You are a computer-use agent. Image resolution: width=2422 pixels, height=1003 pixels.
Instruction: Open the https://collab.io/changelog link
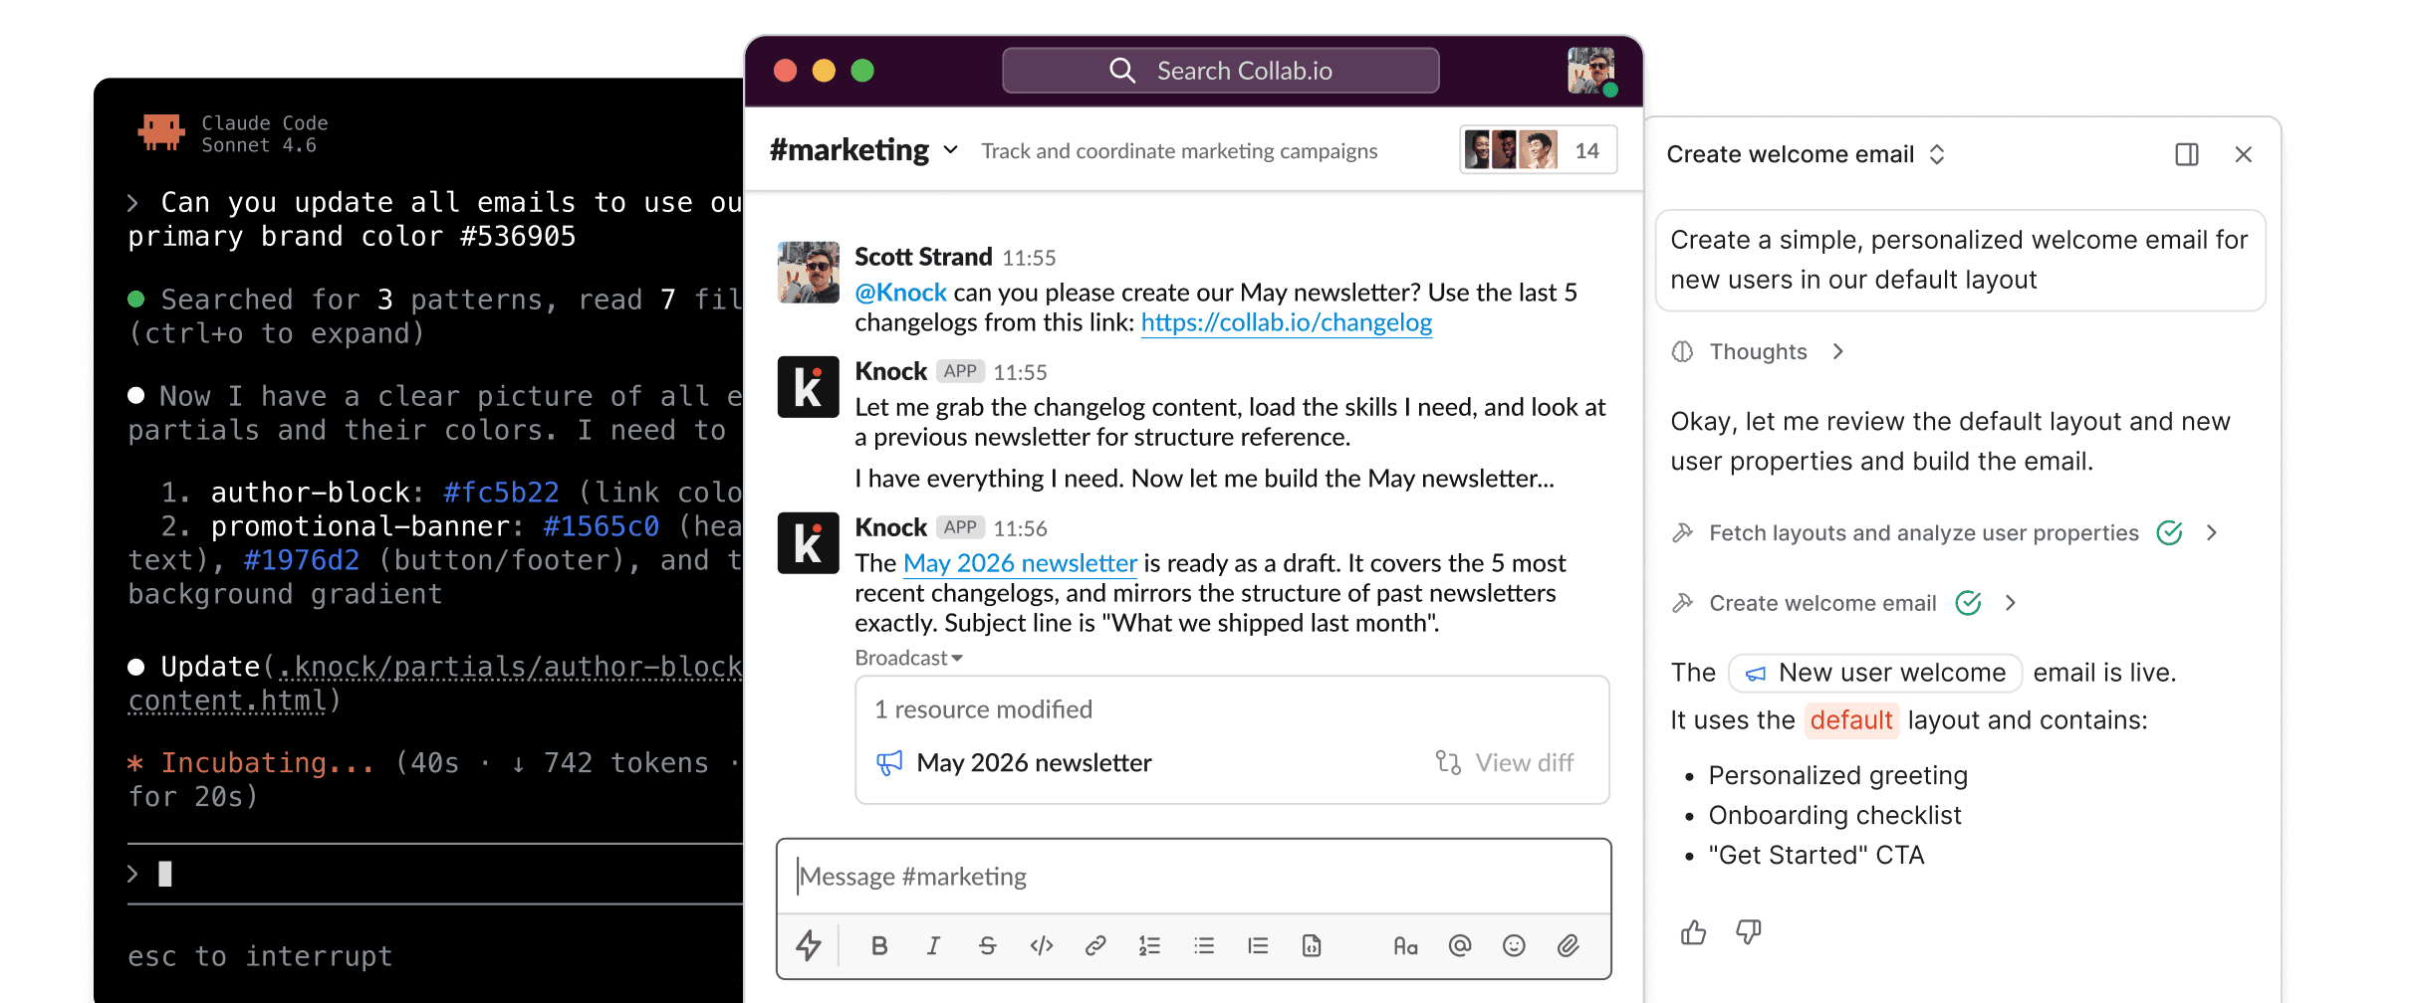(1287, 322)
